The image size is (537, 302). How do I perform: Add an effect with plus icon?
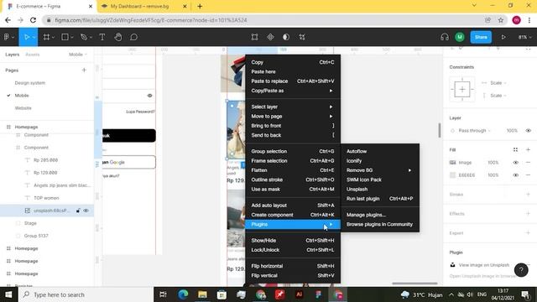coord(528,213)
